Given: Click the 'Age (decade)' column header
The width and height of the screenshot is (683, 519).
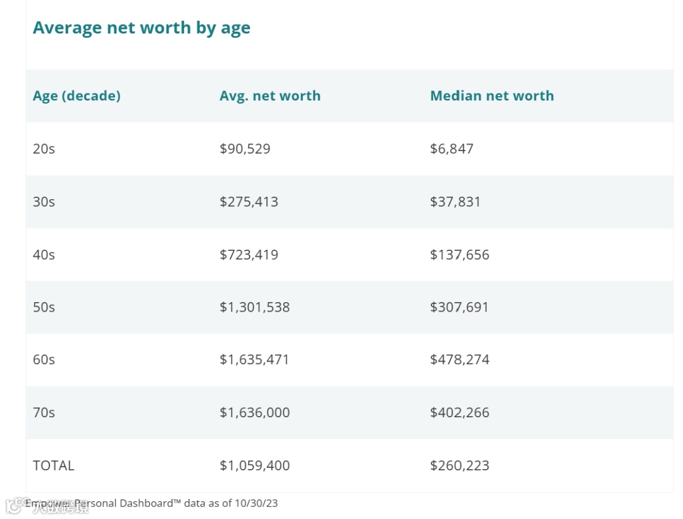Looking at the screenshot, I should click(x=77, y=96).
